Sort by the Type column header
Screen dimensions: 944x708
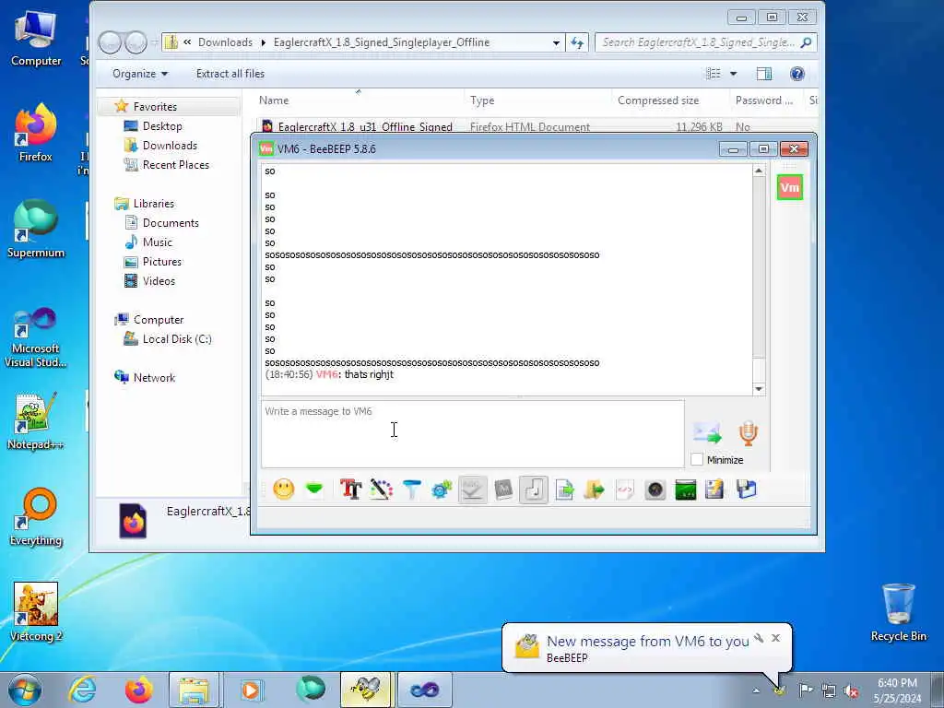482,100
